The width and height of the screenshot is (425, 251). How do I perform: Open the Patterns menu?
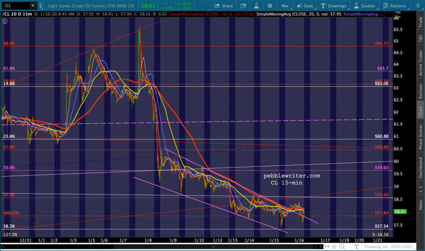[x=395, y=6]
